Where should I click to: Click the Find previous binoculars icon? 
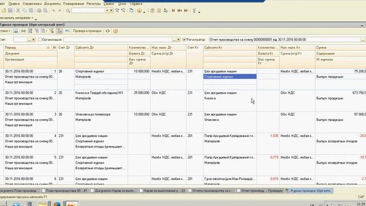tap(124, 10)
